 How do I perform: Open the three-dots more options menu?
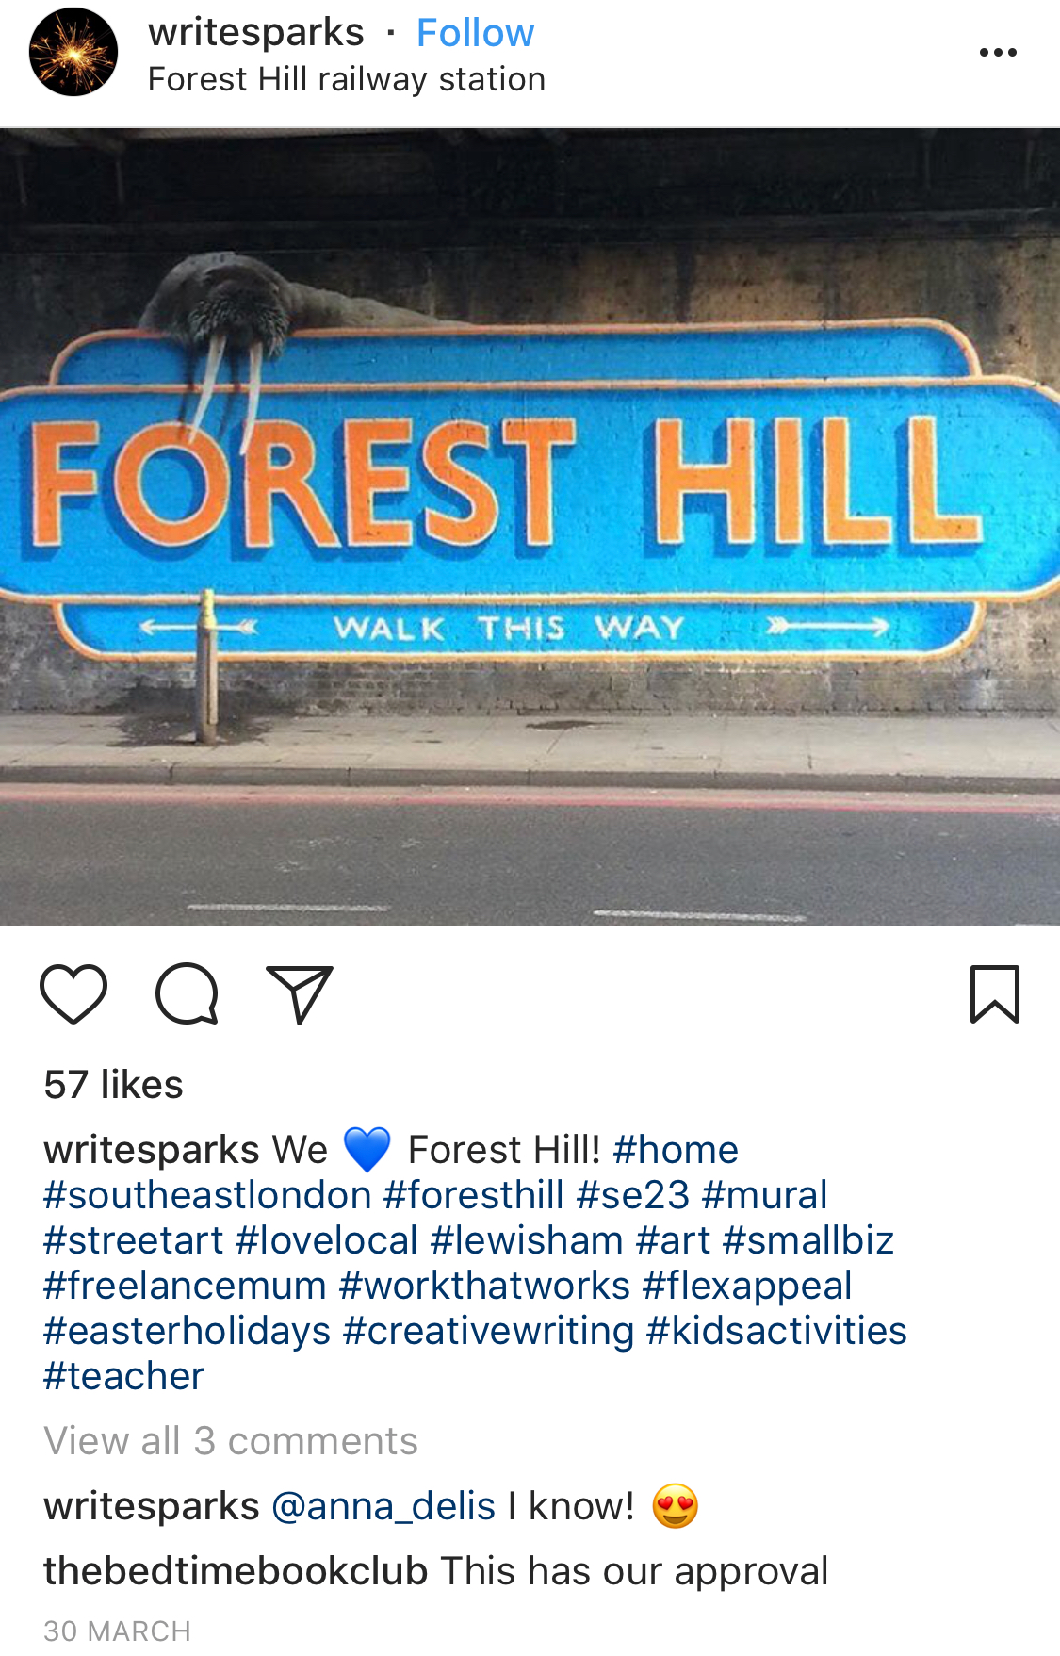click(998, 53)
